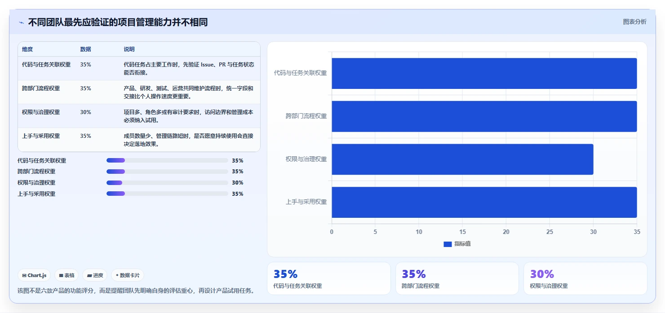Click the 代码与任务关联权重 progress bar

167,160
